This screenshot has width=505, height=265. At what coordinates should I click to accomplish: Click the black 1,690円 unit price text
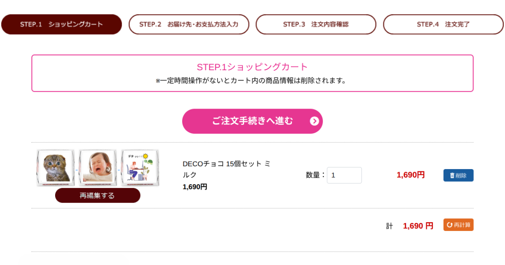195,187
